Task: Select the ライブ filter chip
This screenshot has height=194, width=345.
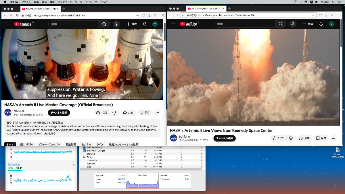Action: (99, 144)
